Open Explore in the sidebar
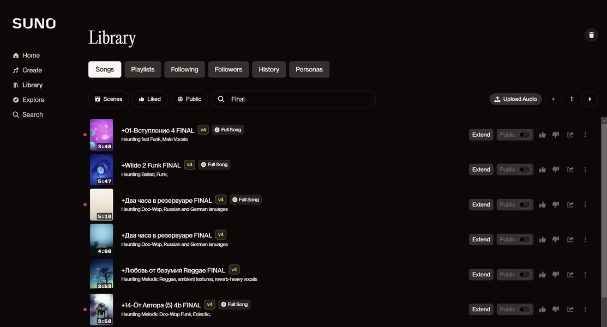 tap(28, 100)
